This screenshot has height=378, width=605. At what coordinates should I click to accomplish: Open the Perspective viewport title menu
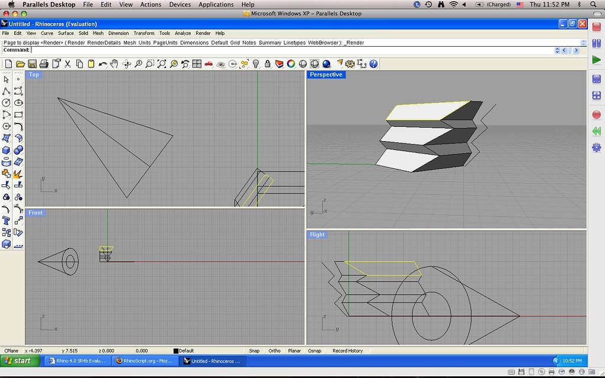pos(326,74)
